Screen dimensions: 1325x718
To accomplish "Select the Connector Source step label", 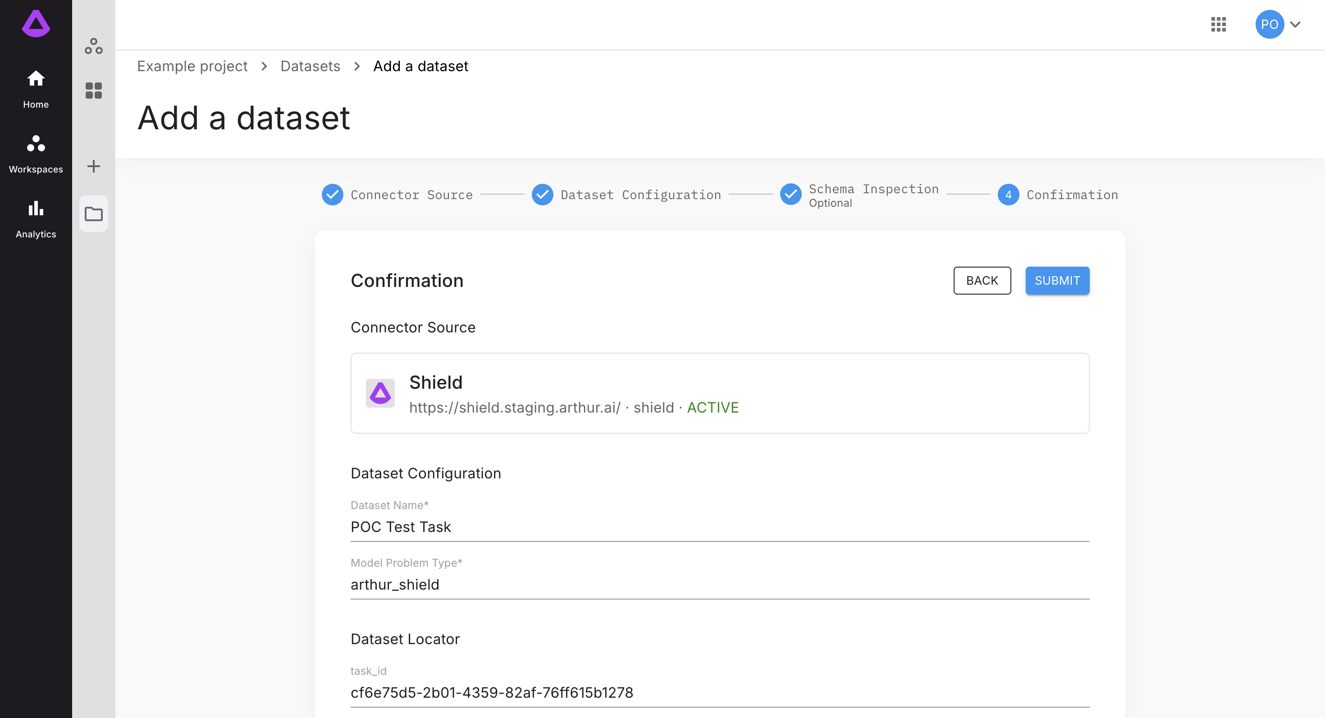I will click(x=411, y=195).
